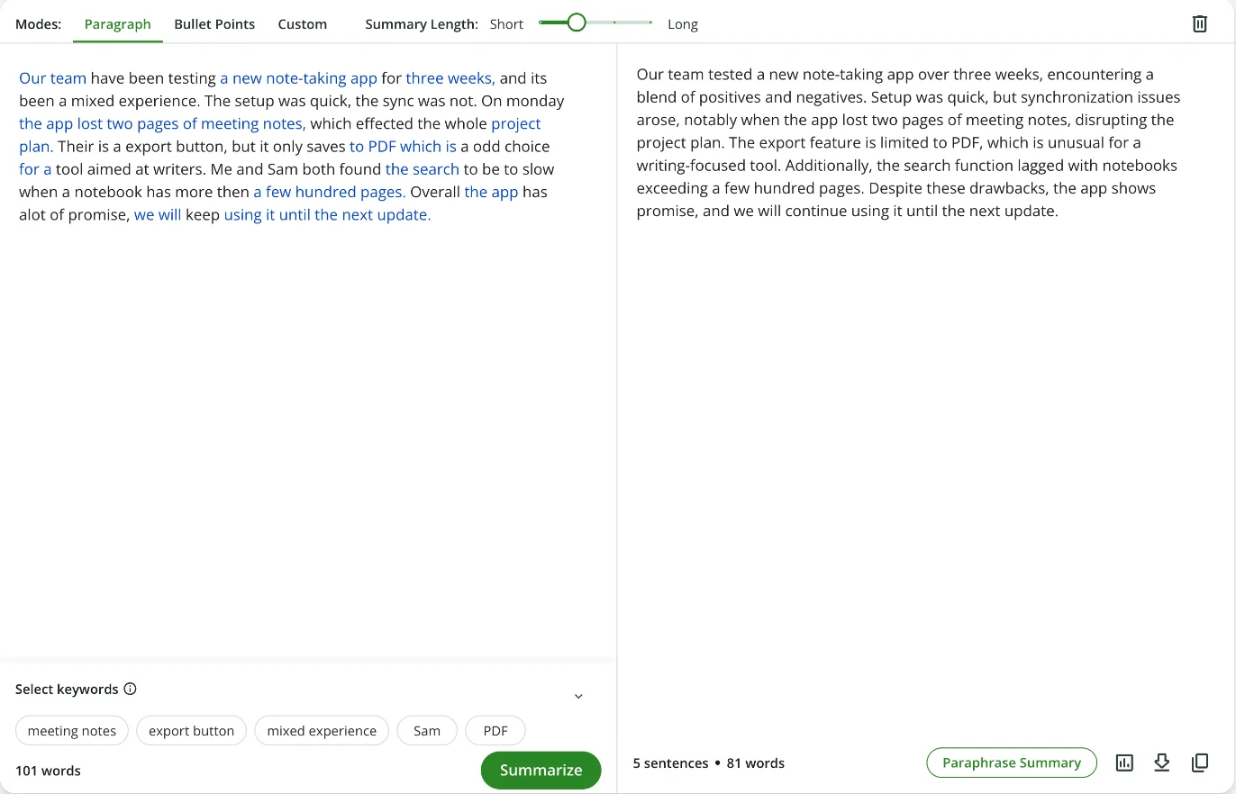
Task: Toggle the 'Sam' keyword chip
Action: pyautogui.click(x=427, y=731)
